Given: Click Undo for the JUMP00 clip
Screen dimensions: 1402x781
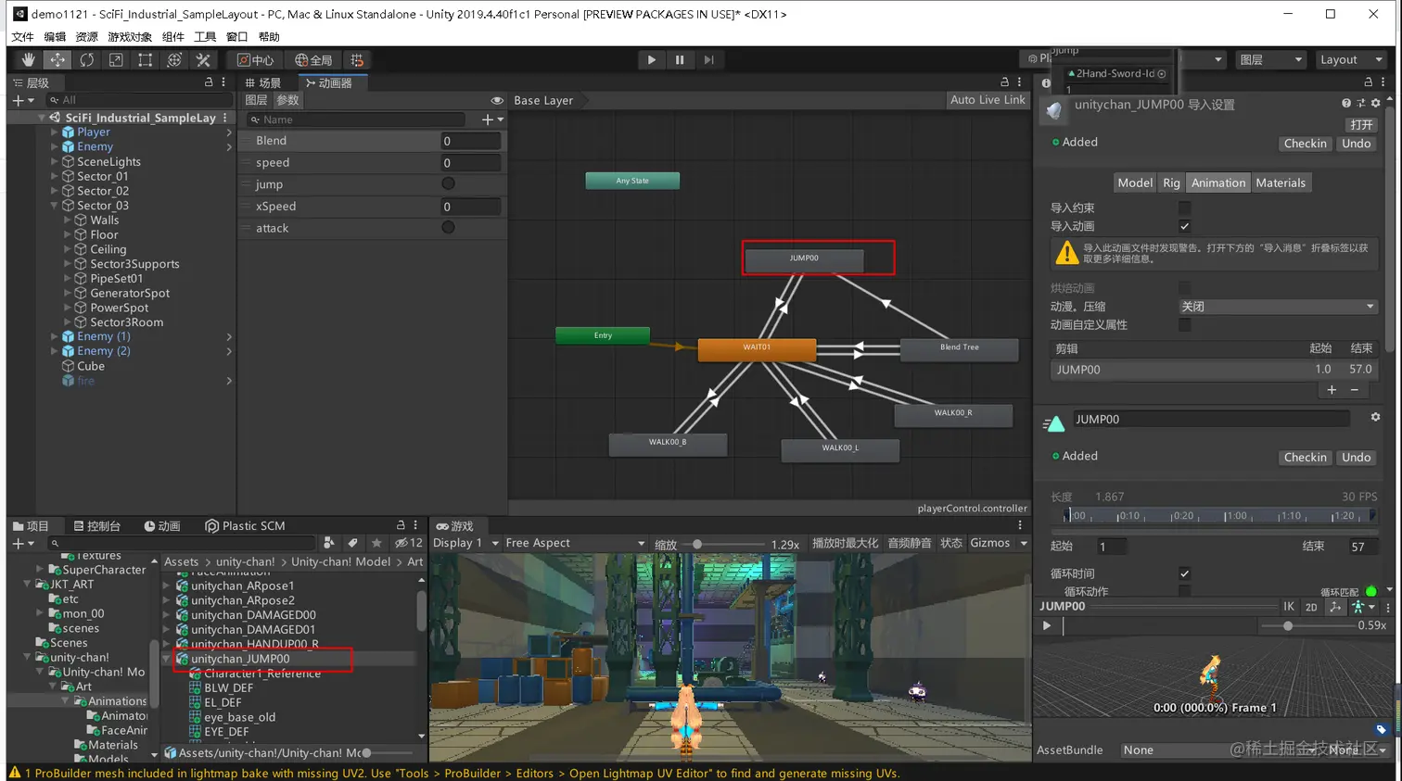Looking at the screenshot, I should coord(1356,458).
